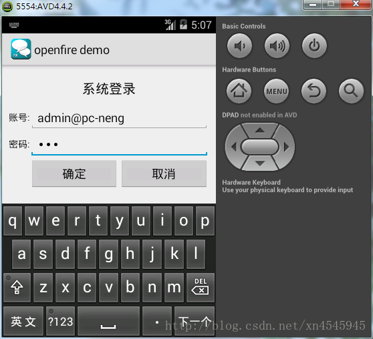The height and width of the screenshot is (339, 373).
Task: Click the 密码 password input field
Action: (x=119, y=145)
